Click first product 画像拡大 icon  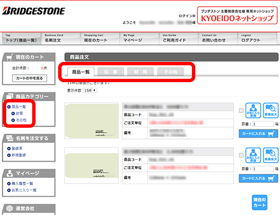[270, 110]
